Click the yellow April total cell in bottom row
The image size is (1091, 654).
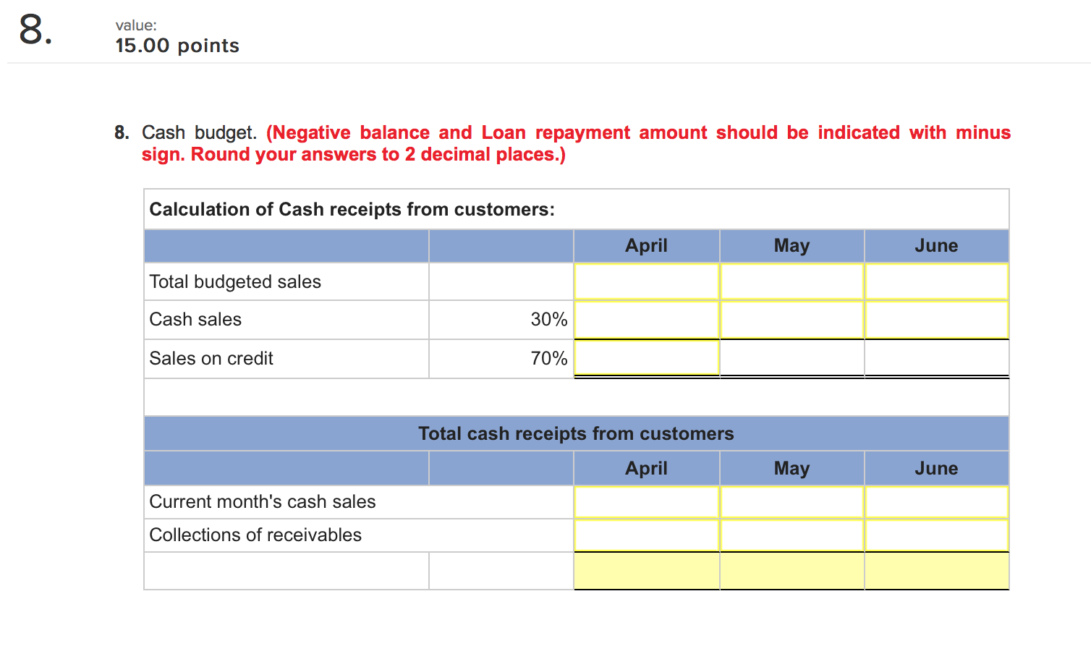[646, 571]
